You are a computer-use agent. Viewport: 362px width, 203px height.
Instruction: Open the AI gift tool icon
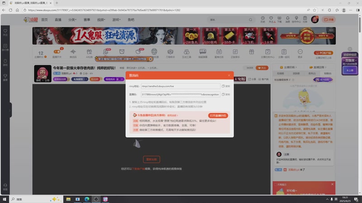coord(89,53)
